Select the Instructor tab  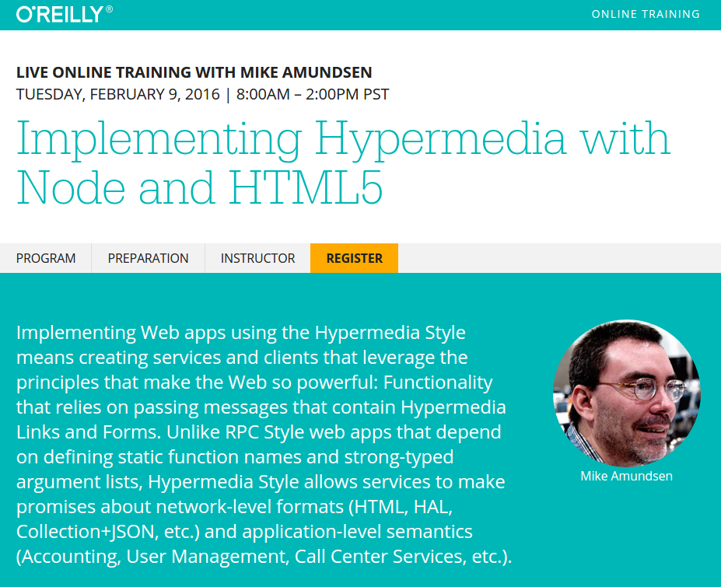(x=257, y=258)
